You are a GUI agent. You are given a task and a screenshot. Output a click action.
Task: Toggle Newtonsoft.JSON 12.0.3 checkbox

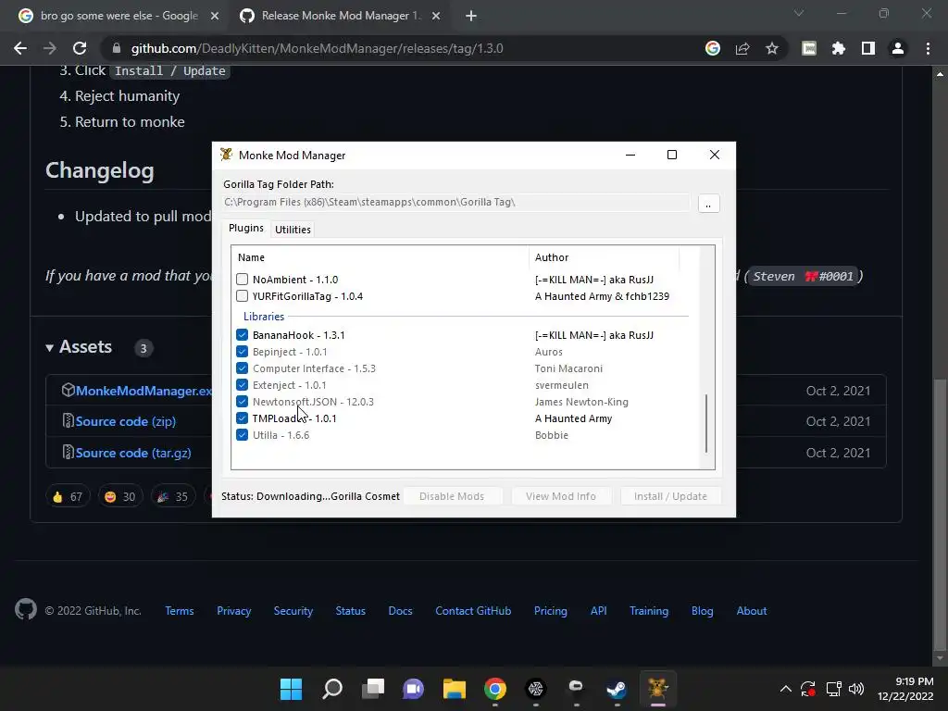[242, 402]
